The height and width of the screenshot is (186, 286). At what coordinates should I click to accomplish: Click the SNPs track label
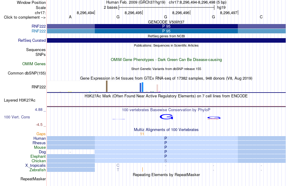coord(41,55)
